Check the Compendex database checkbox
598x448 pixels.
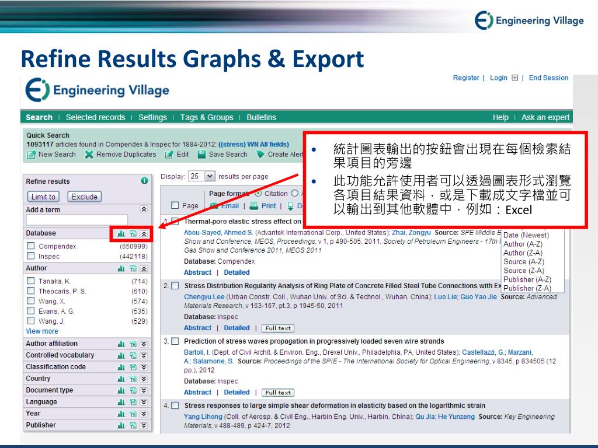click(31, 246)
